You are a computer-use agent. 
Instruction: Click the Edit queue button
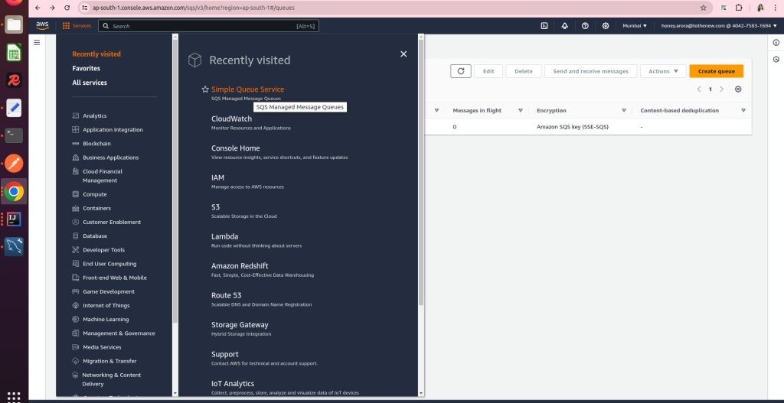coord(488,71)
